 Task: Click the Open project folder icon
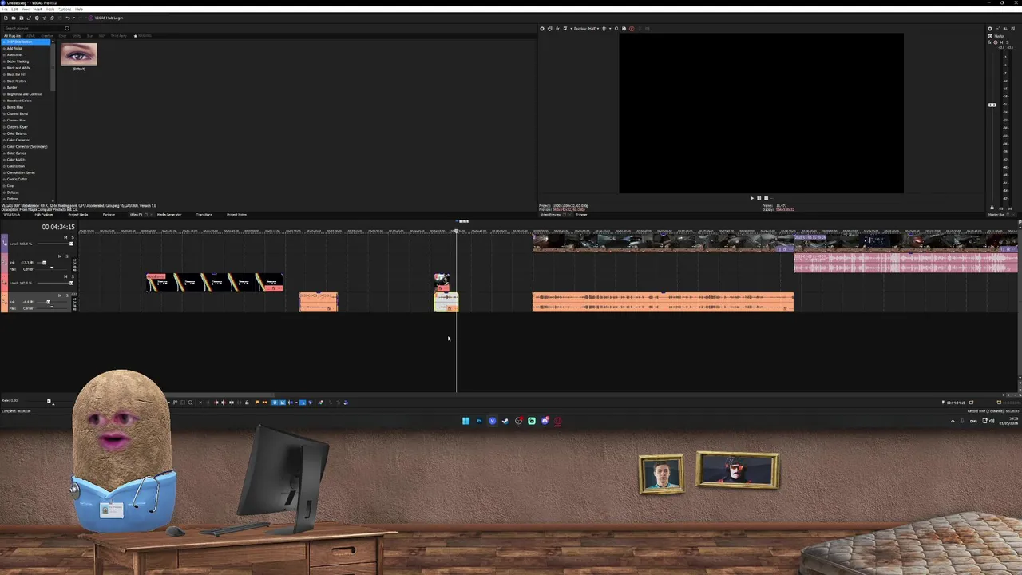coord(14,18)
